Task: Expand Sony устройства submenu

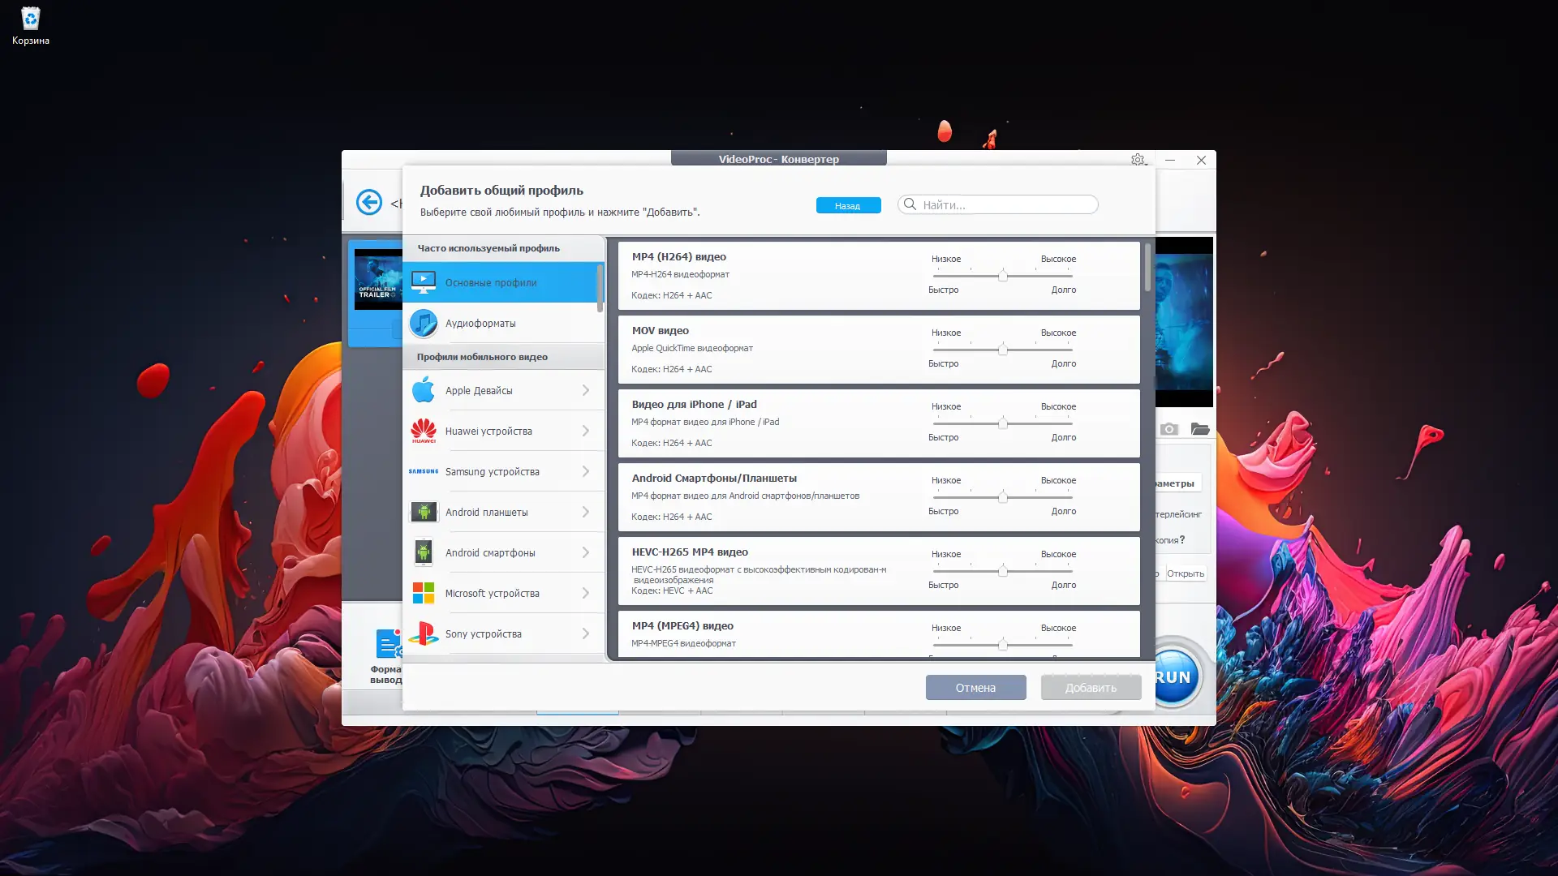Action: click(586, 633)
